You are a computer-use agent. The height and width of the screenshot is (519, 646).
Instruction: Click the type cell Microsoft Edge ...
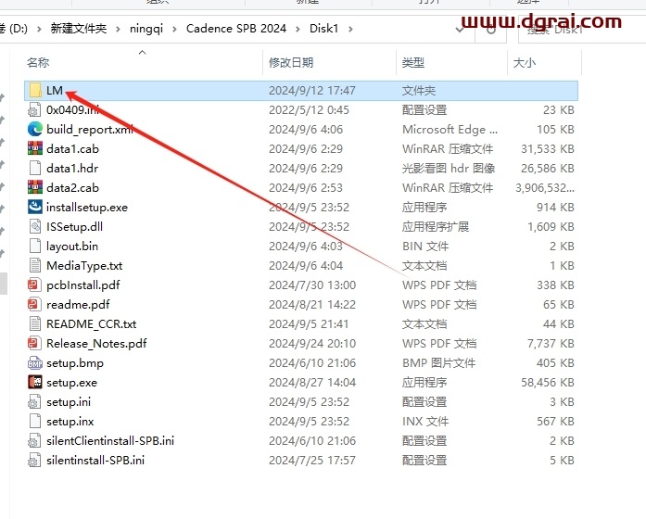[450, 130]
